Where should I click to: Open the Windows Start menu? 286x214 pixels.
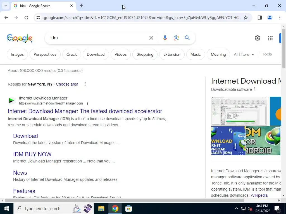coord(7,208)
